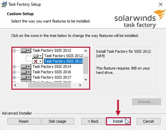The image size is (166, 130).
Task: Open install-state dropdown for SSIS 2014
Action: click(26, 67)
